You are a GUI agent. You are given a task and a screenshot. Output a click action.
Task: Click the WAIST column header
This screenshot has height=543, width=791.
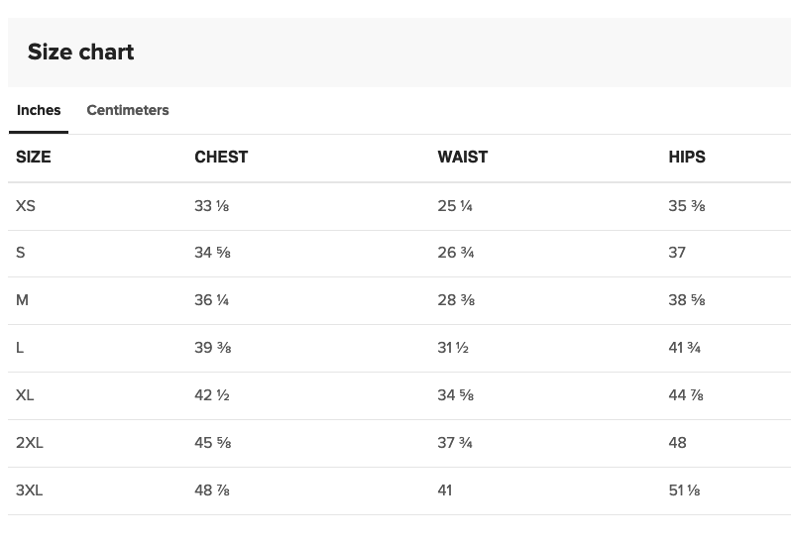[x=463, y=157]
